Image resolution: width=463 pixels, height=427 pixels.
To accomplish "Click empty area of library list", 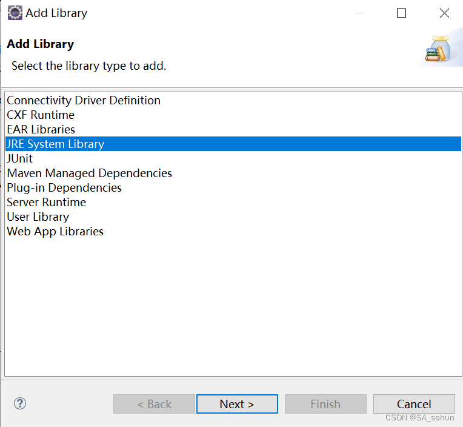I will click(x=233, y=303).
